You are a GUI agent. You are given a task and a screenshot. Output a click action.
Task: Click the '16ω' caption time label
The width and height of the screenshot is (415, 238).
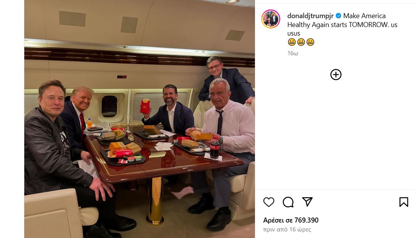(x=293, y=53)
